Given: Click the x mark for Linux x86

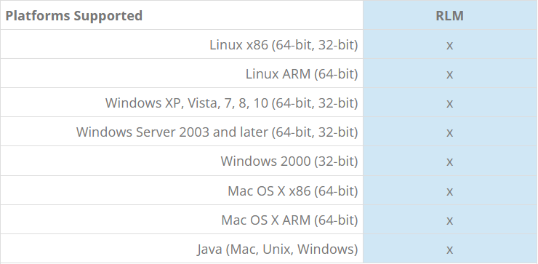Looking at the screenshot, I should pos(449,45).
